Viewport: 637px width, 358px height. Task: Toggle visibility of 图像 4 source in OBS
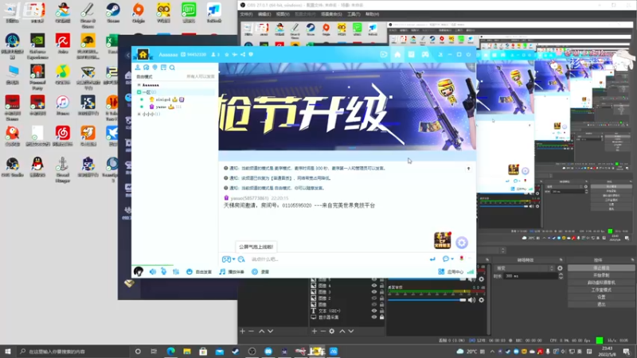(374, 286)
